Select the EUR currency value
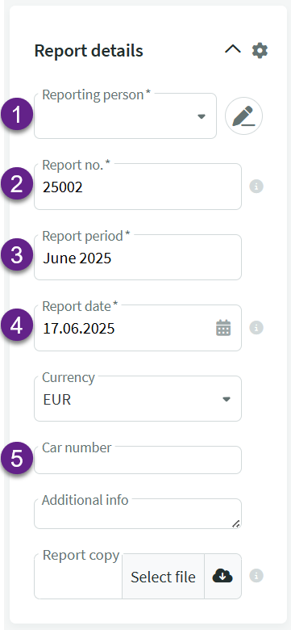Image resolution: width=291 pixels, height=630 pixels. (57, 400)
